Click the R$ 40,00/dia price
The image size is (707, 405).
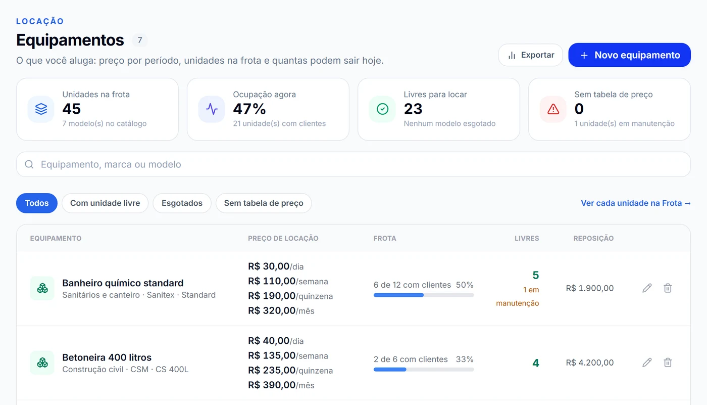click(276, 341)
